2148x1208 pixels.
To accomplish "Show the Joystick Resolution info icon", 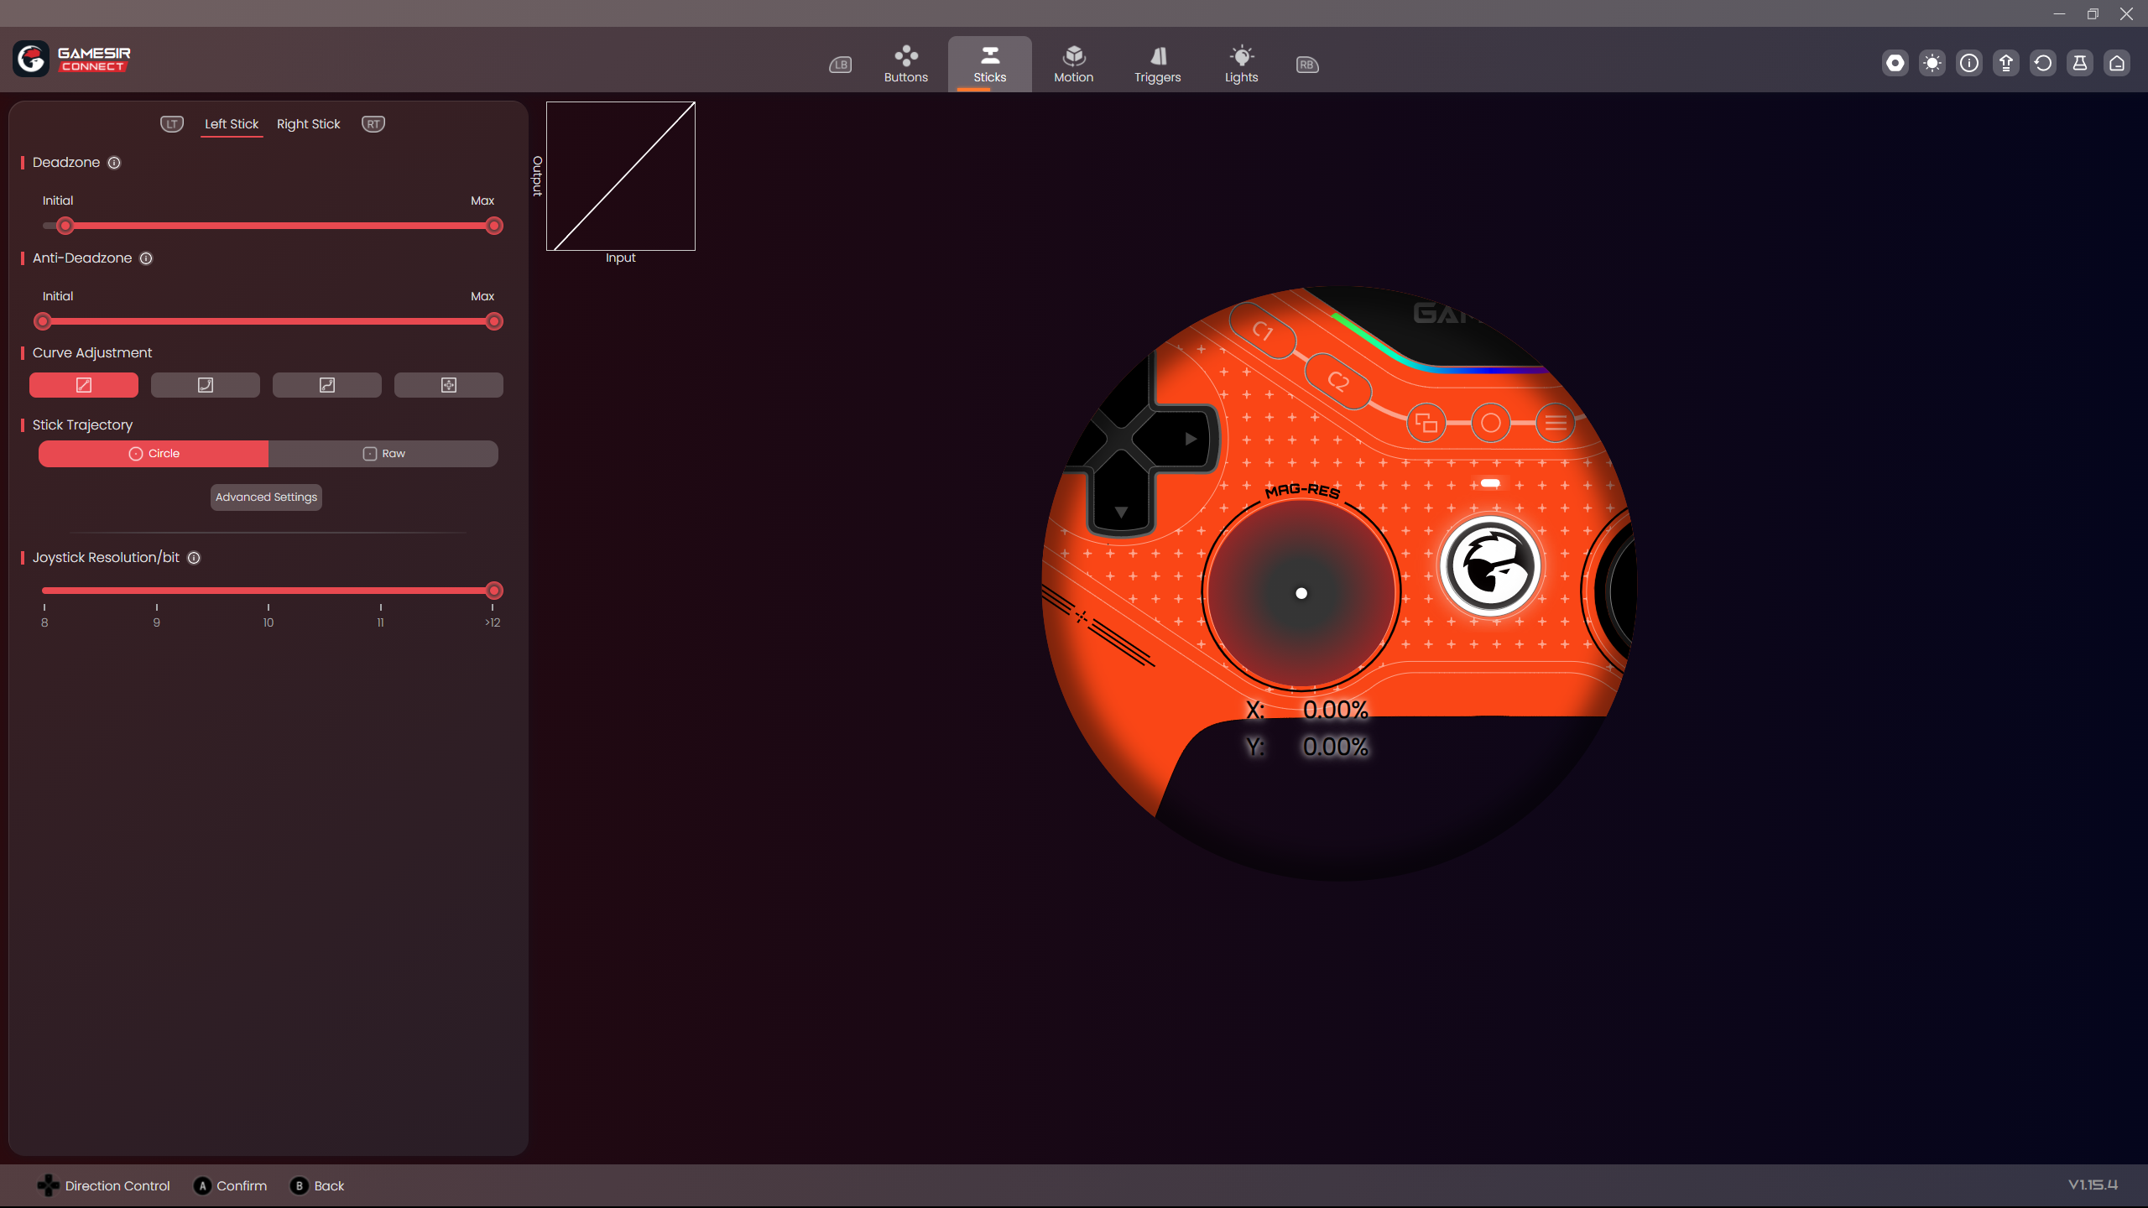I will click(x=194, y=558).
